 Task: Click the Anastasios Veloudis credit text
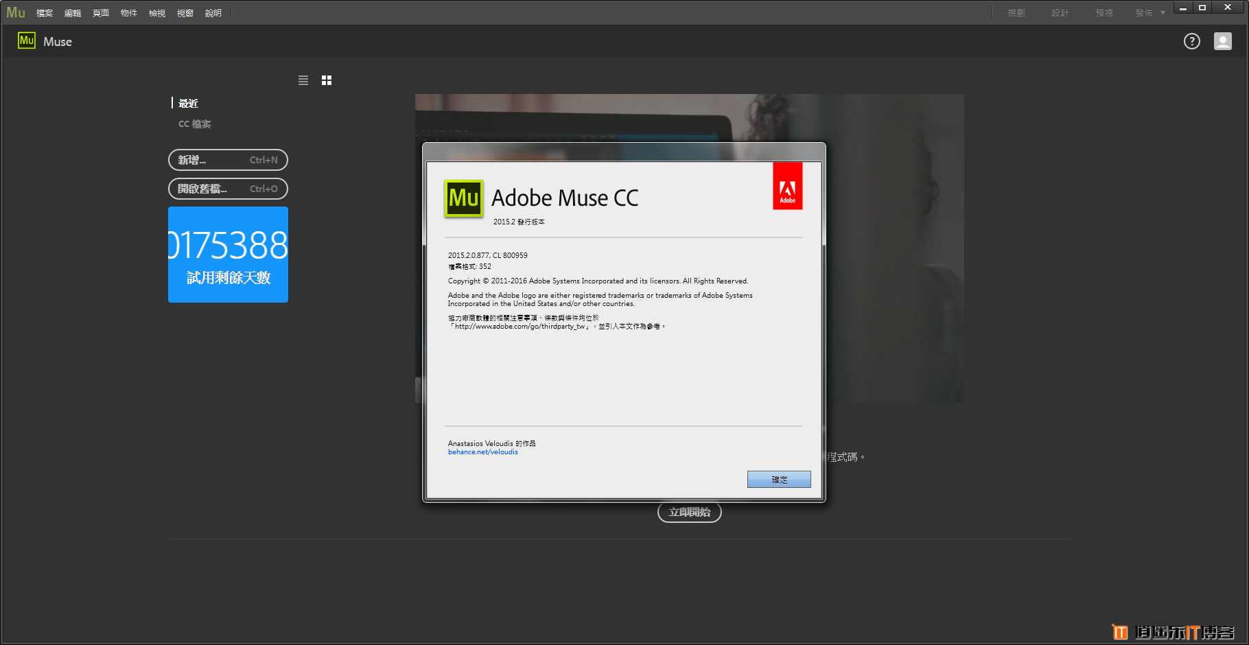(x=491, y=443)
